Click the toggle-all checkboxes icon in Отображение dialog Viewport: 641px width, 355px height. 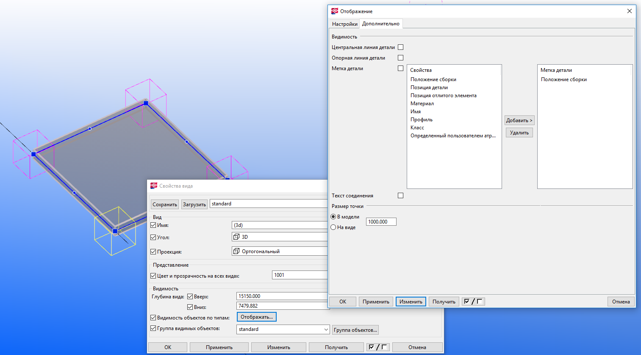473,301
